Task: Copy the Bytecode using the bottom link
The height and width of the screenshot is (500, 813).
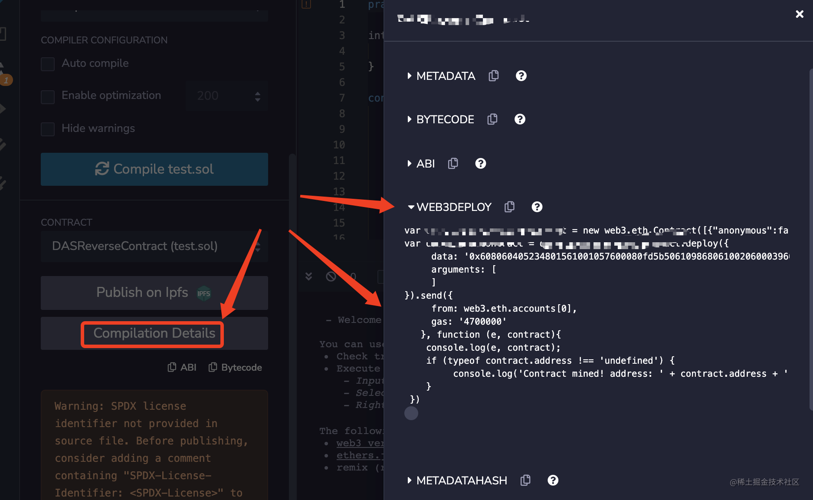Action: 235,367
